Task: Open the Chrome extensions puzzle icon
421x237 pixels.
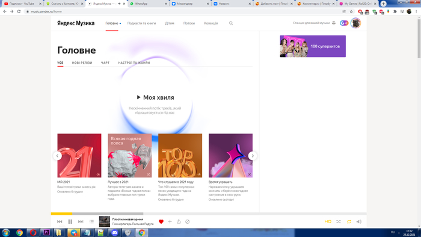Action: click(x=395, y=11)
